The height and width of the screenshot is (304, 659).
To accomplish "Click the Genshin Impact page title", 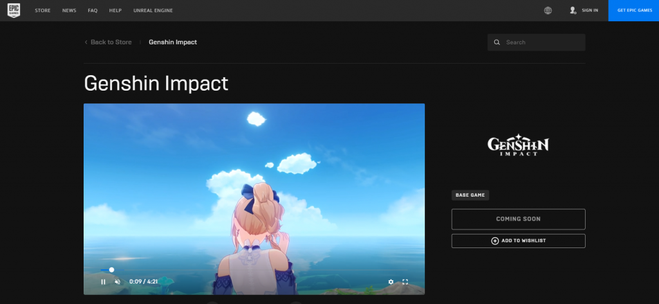I will point(156,84).
